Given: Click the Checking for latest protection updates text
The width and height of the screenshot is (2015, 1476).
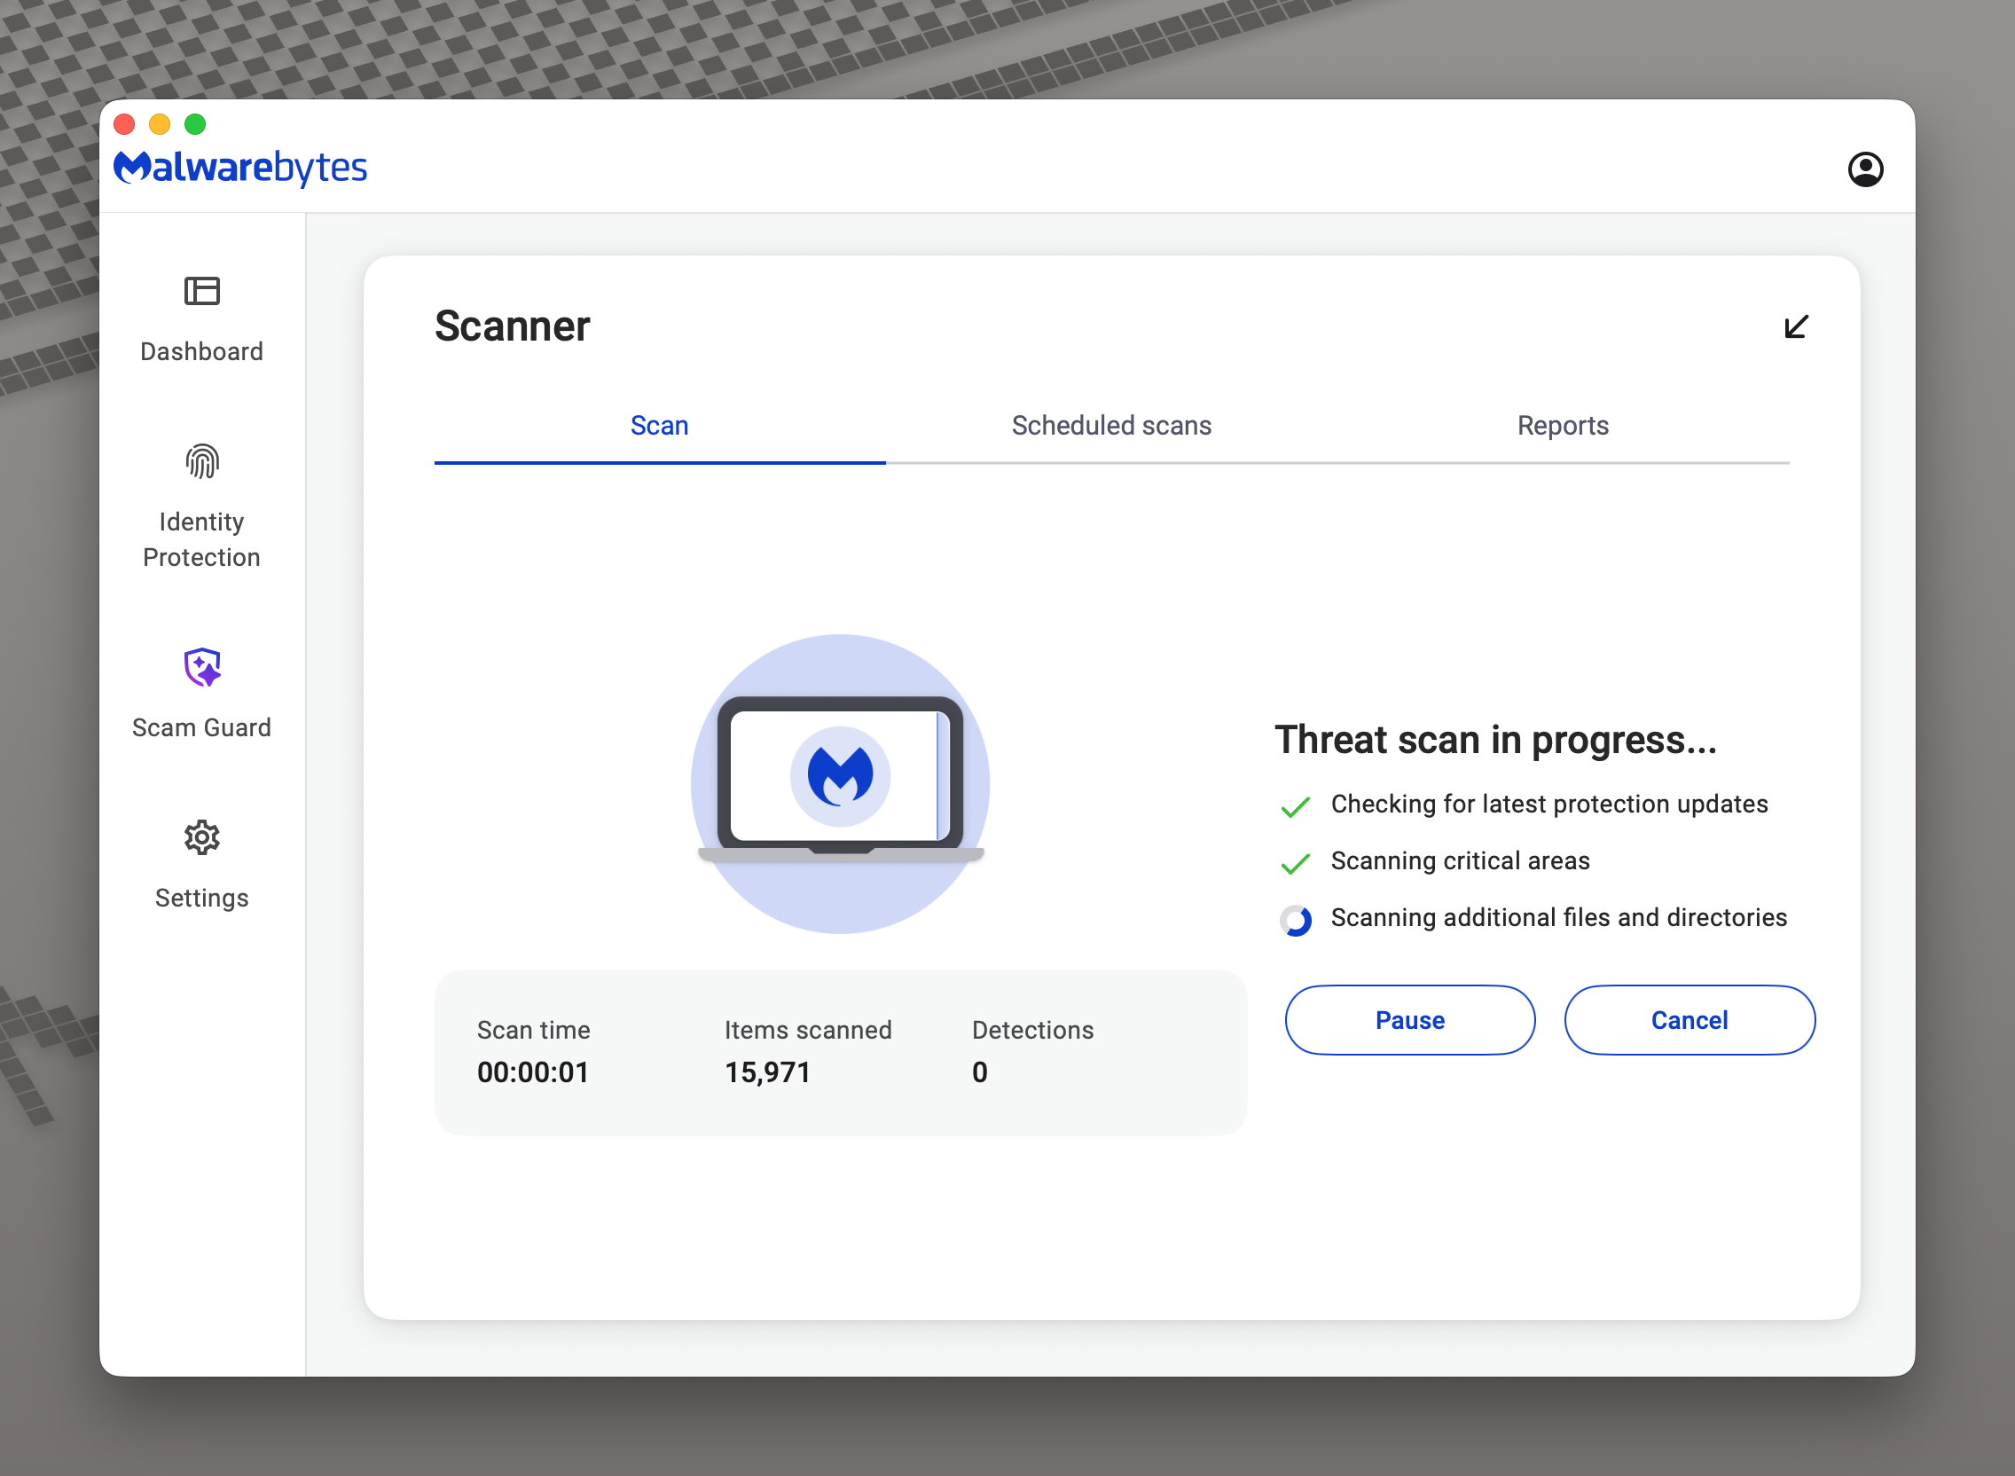Looking at the screenshot, I should click(1548, 805).
